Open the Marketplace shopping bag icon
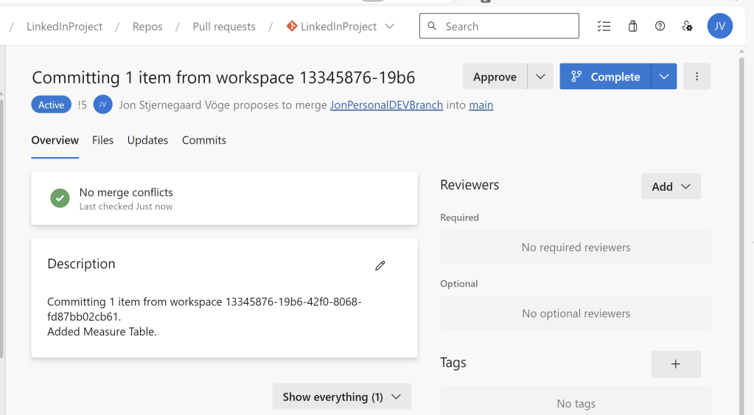This screenshot has height=415, width=754. [632, 27]
